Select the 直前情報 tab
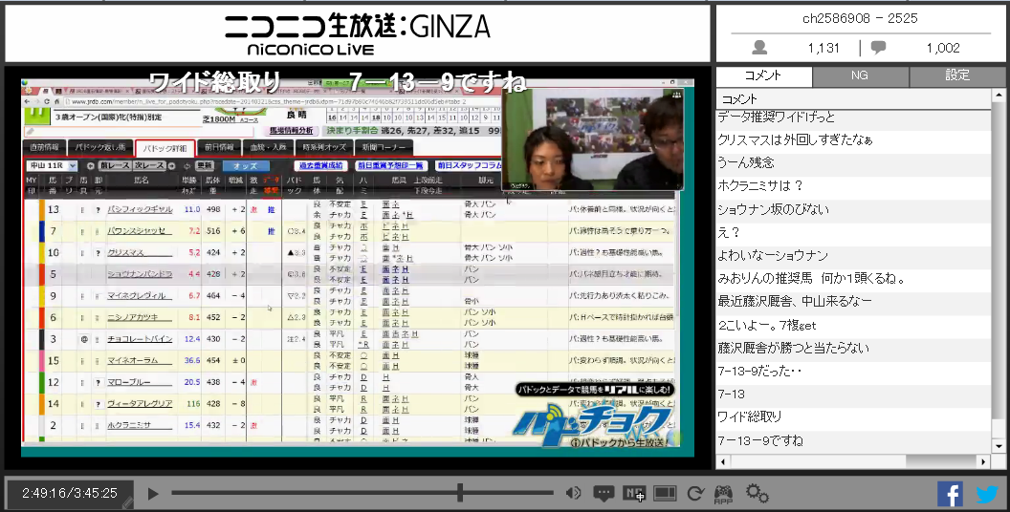Image resolution: width=1010 pixels, height=512 pixels. pos(44,147)
